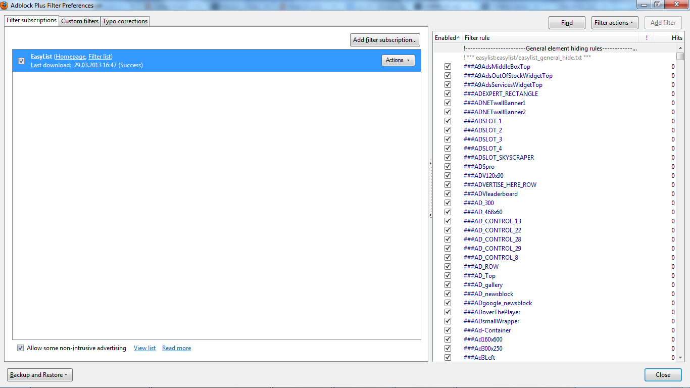Image resolution: width=690 pixels, height=388 pixels.
Task: Open the EasyList Filter list link
Action: point(100,57)
